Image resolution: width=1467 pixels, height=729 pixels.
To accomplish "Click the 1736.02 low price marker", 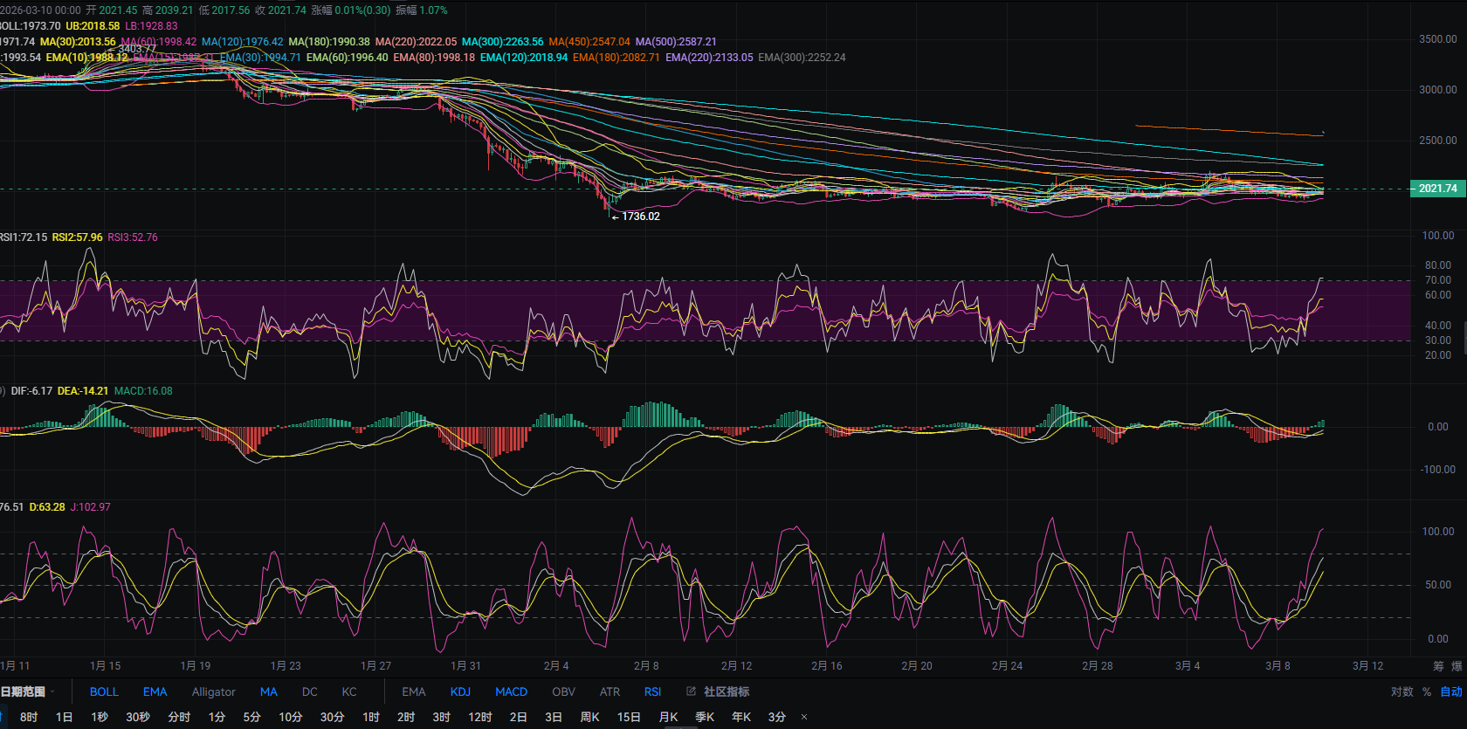I will [640, 217].
